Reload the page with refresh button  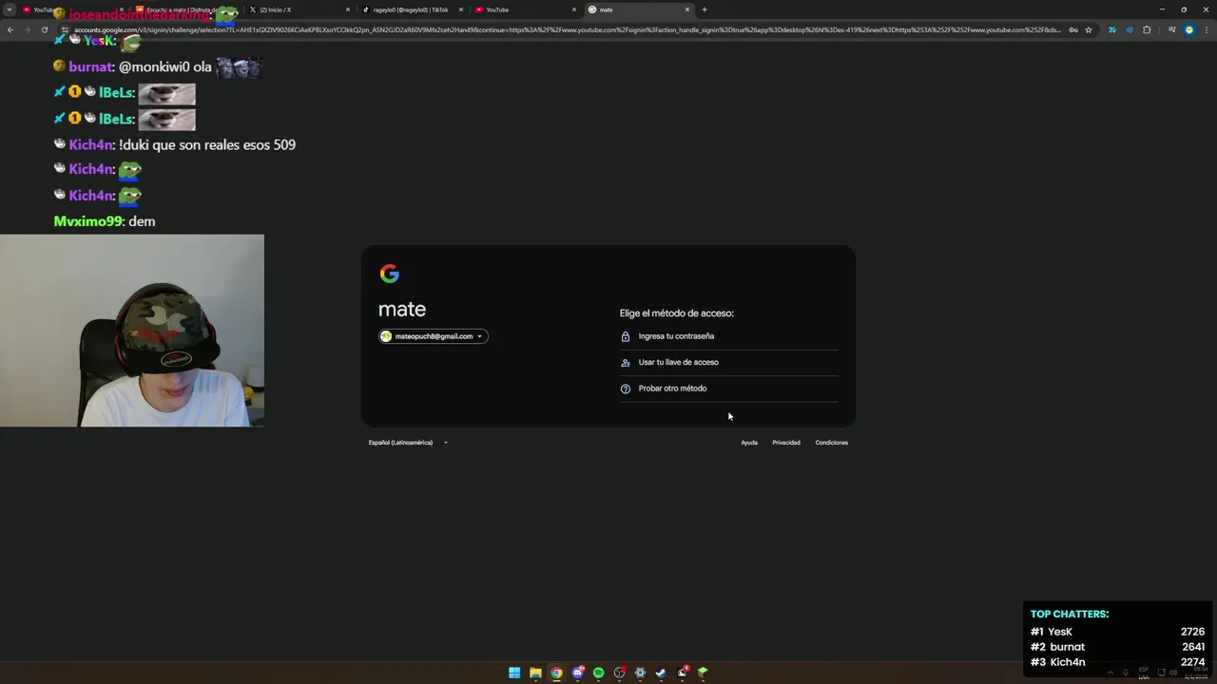tap(44, 29)
